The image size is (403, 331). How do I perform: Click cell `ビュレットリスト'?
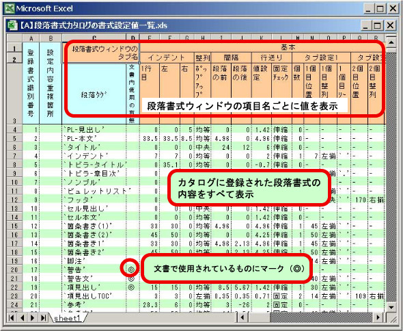pos(94,191)
